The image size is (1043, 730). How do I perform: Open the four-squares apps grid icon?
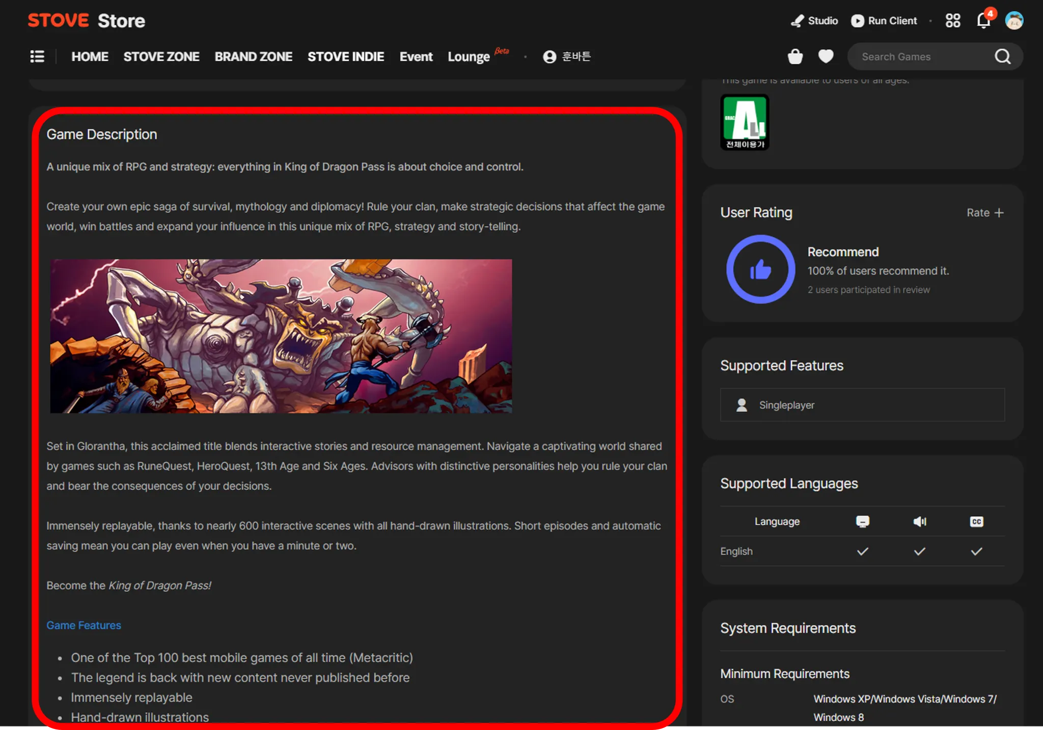pyautogui.click(x=952, y=20)
